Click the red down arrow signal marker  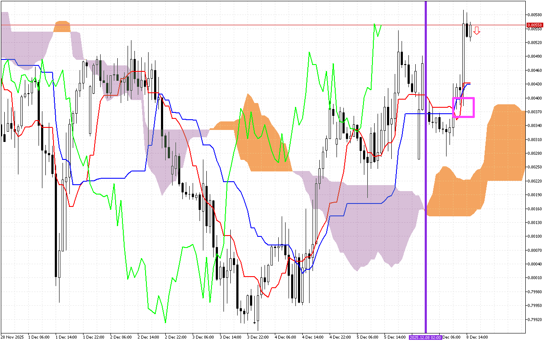pyautogui.click(x=477, y=30)
